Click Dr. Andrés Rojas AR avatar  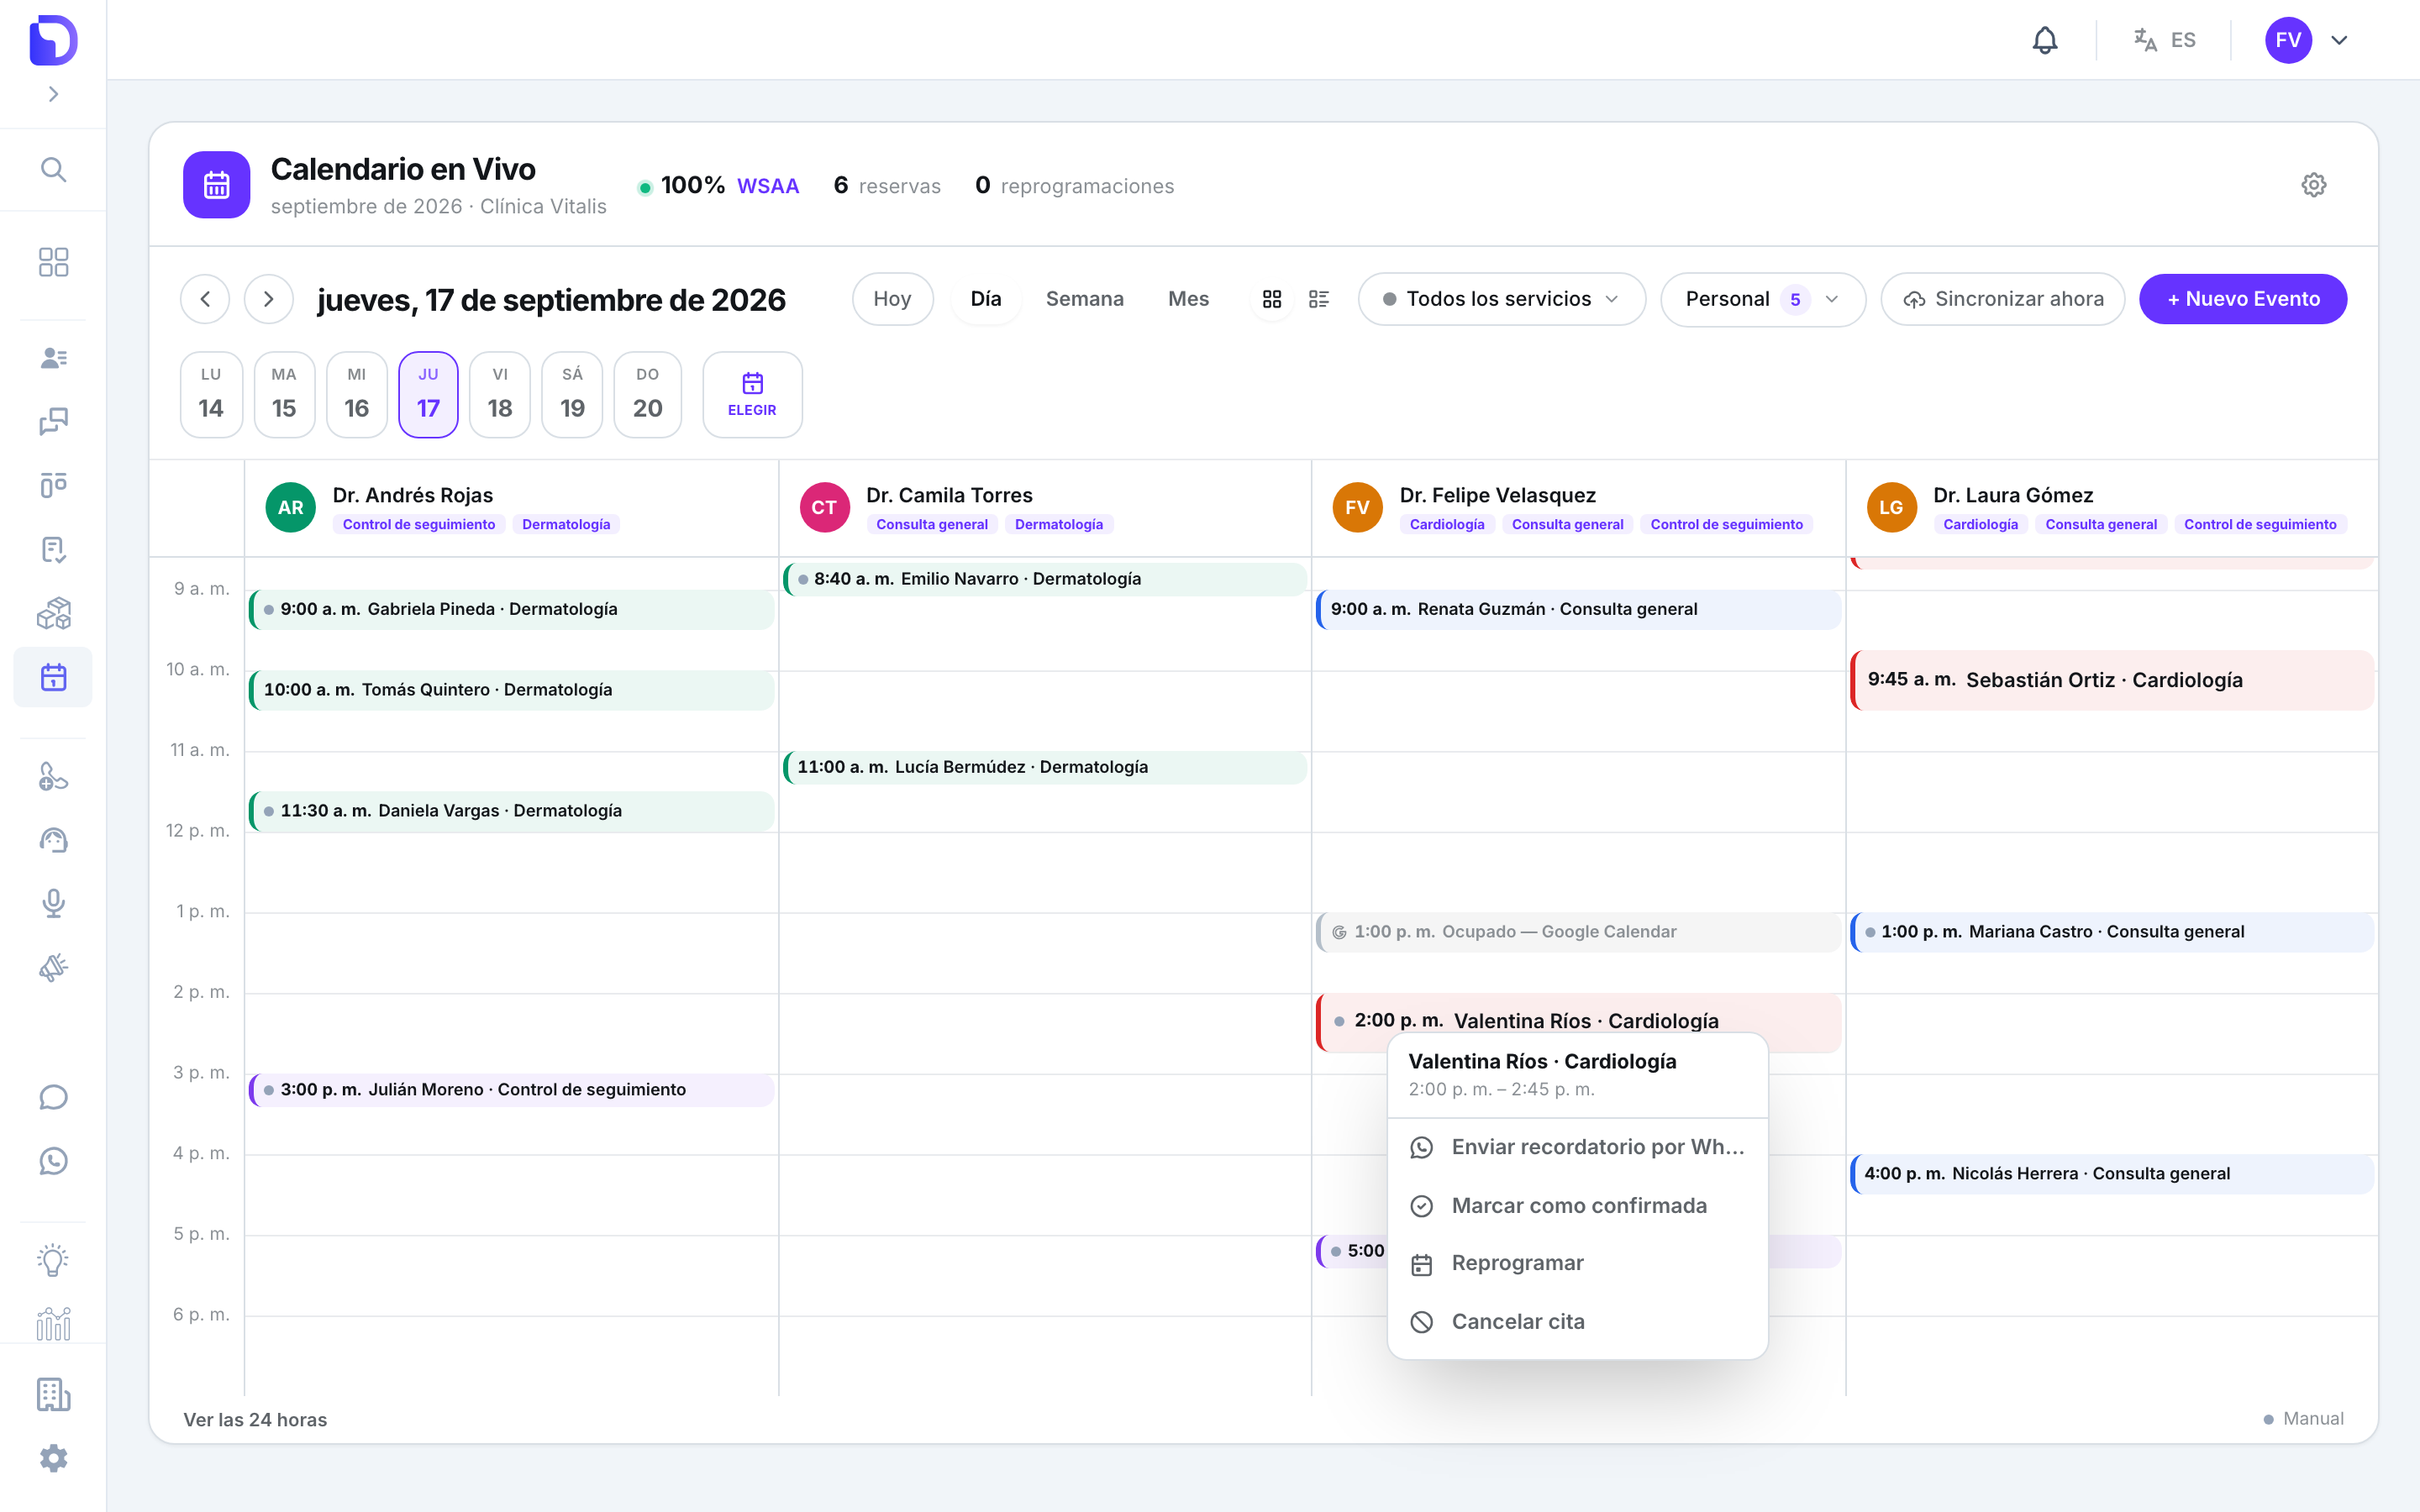click(x=291, y=507)
